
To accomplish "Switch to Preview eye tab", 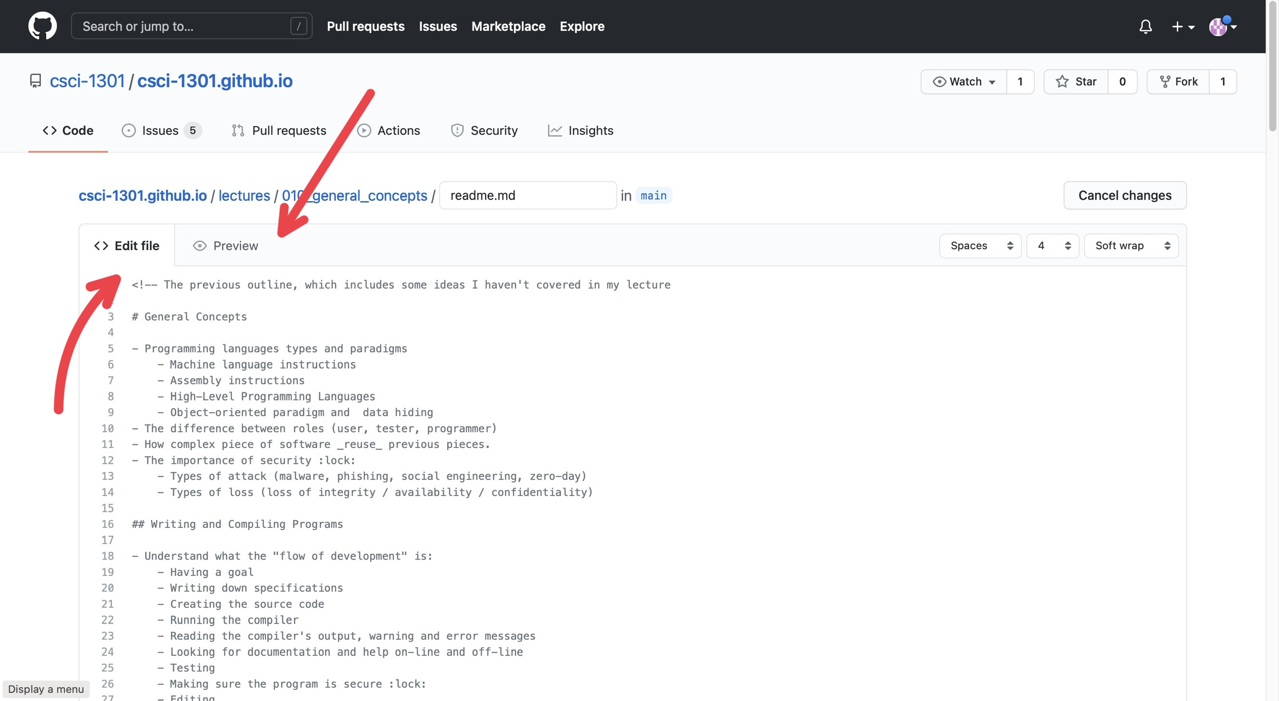I will [x=225, y=245].
